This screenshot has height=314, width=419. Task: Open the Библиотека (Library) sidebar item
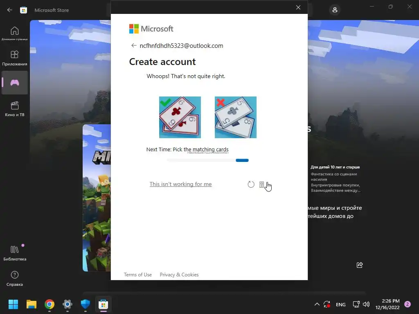pyautogui.click(x=14, y=253)
